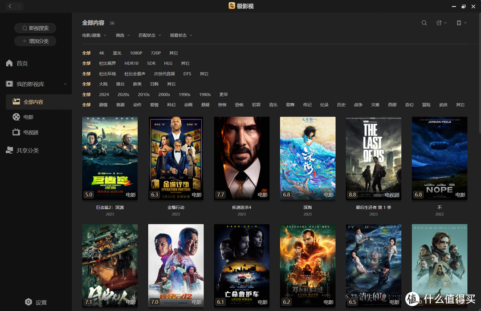Collapse the 我的影视库 section chevron

(x=65, y=84)
